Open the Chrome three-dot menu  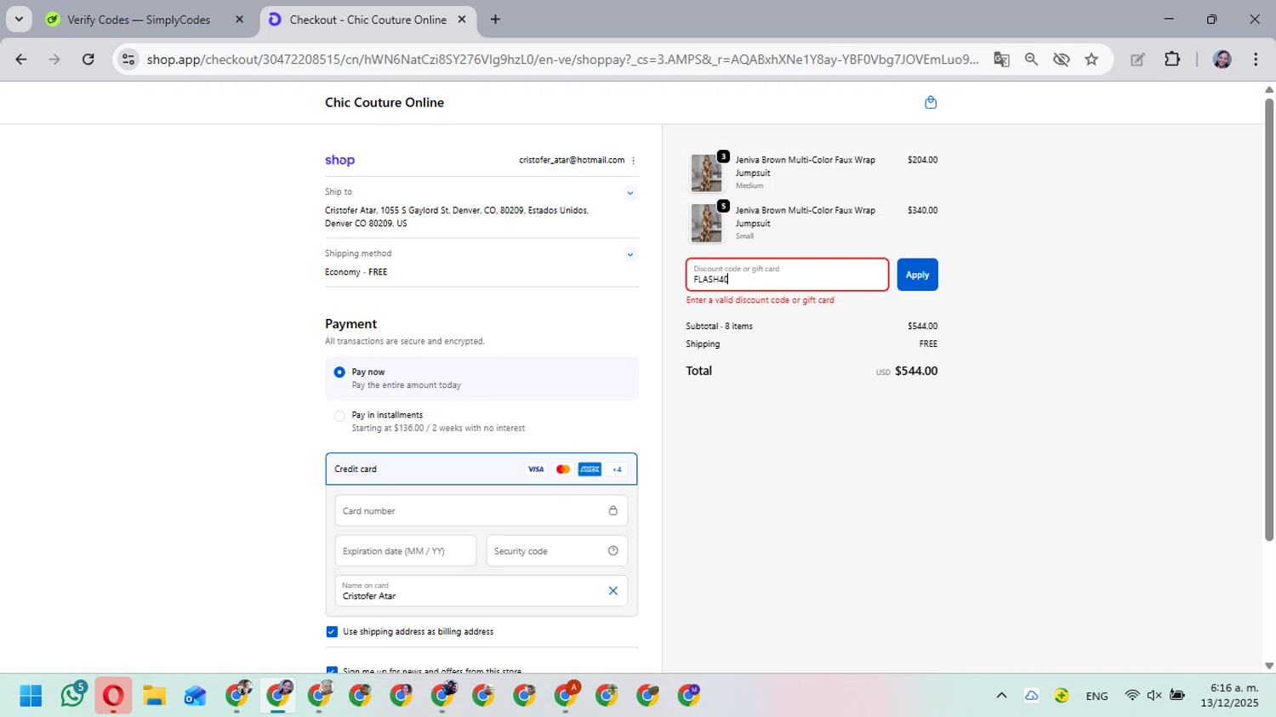1256,60
